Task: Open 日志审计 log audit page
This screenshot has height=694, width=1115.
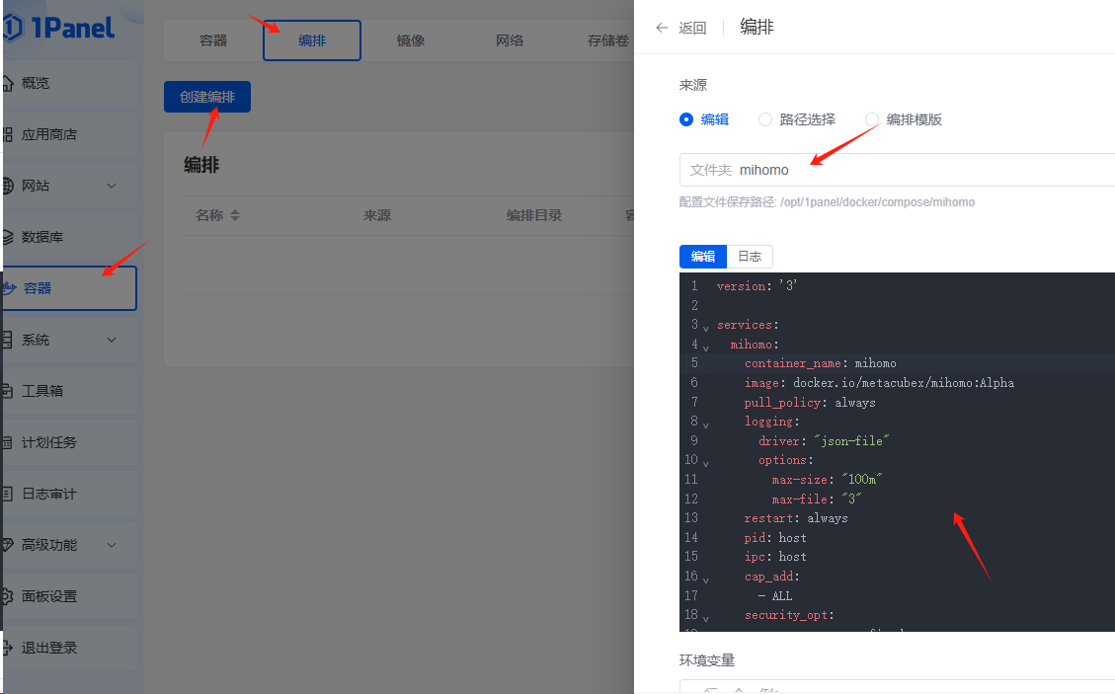Action: click(48, 494)
